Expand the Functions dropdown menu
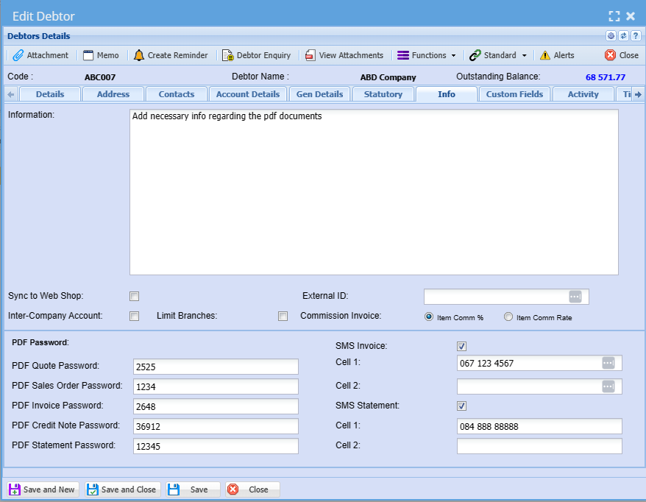646x502 pixels. 427,55
